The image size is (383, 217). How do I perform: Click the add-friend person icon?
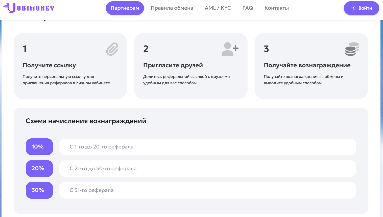pyautogui.click(x=230, y=49)
